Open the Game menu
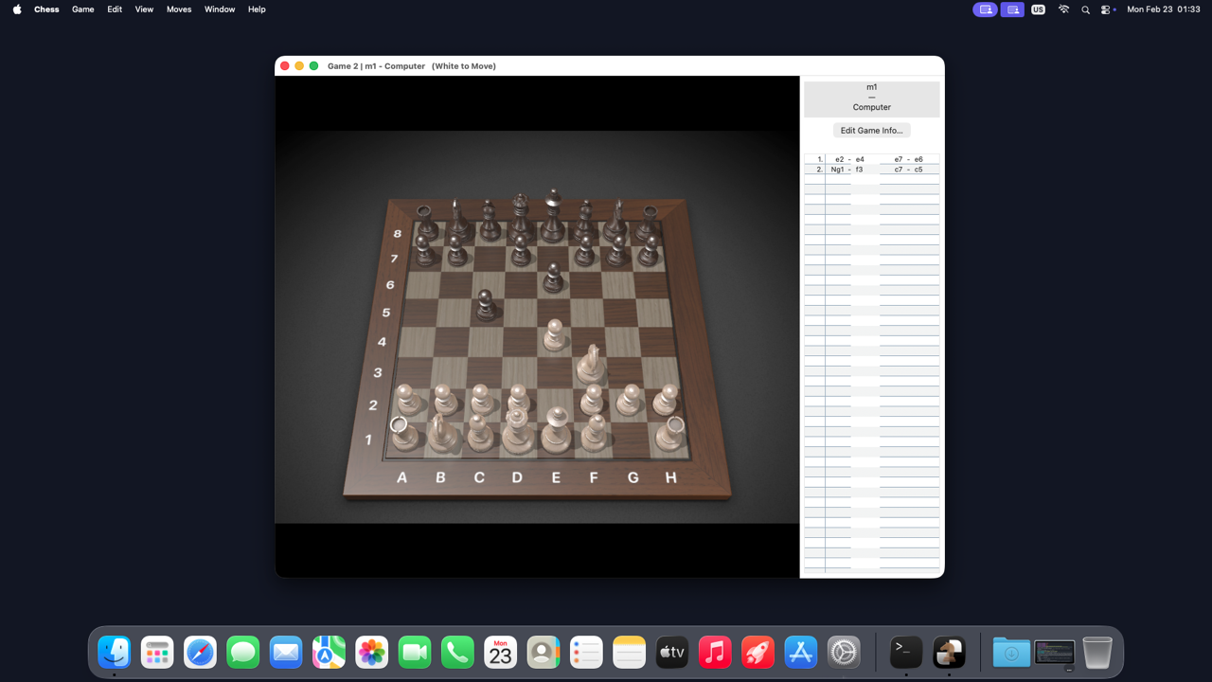 [x=82, y=9]
